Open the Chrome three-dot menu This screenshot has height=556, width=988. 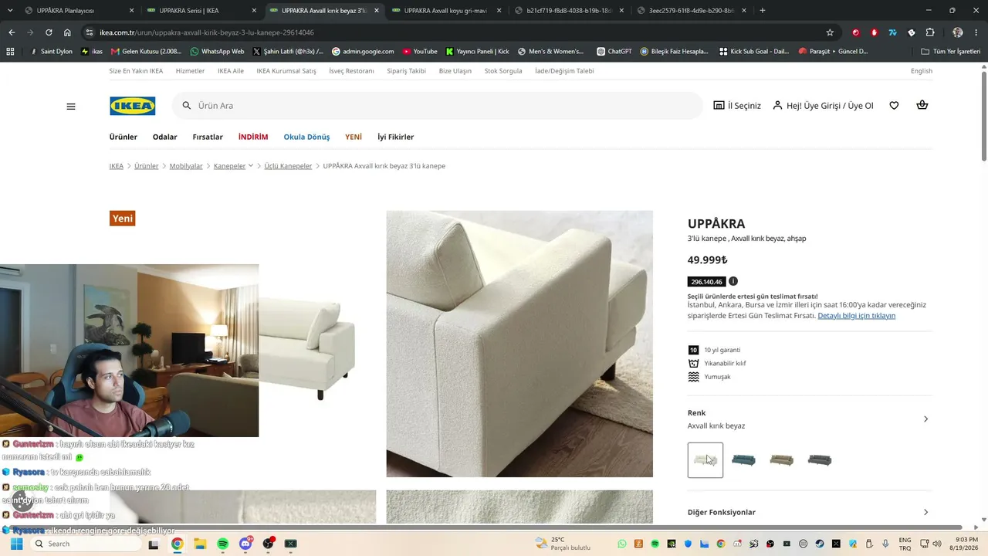pyautogui.click(x=977, y=32)
